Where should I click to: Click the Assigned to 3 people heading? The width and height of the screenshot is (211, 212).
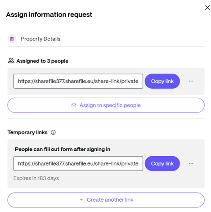42,61
